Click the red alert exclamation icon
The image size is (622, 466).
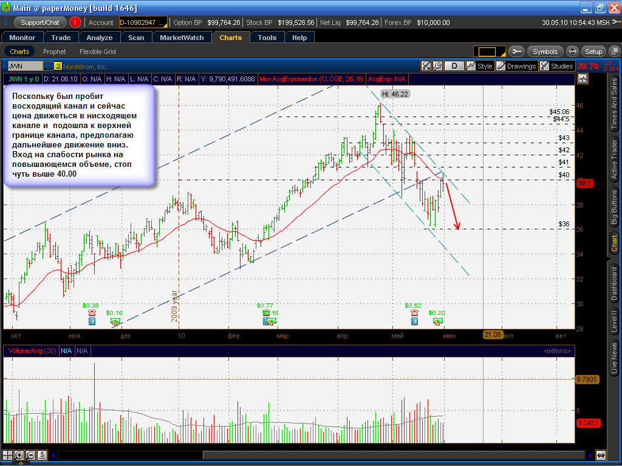75,22
